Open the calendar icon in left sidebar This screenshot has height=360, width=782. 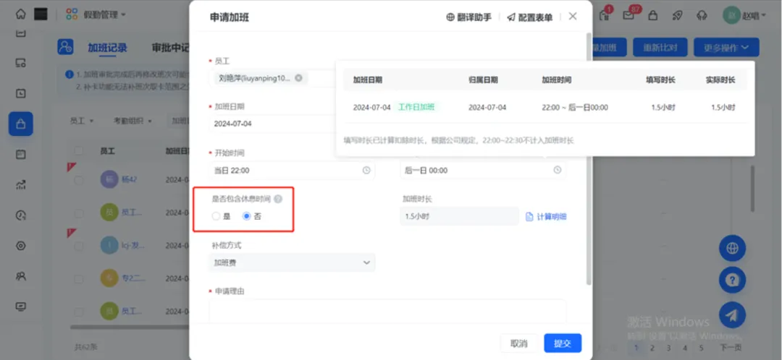pos(20,34)
